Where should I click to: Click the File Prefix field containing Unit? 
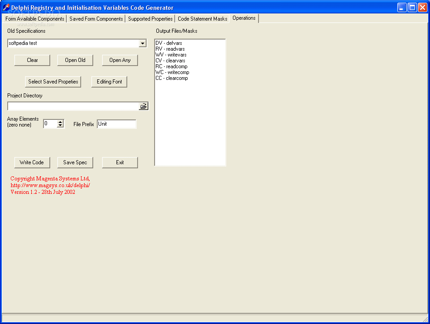[116, 124]
